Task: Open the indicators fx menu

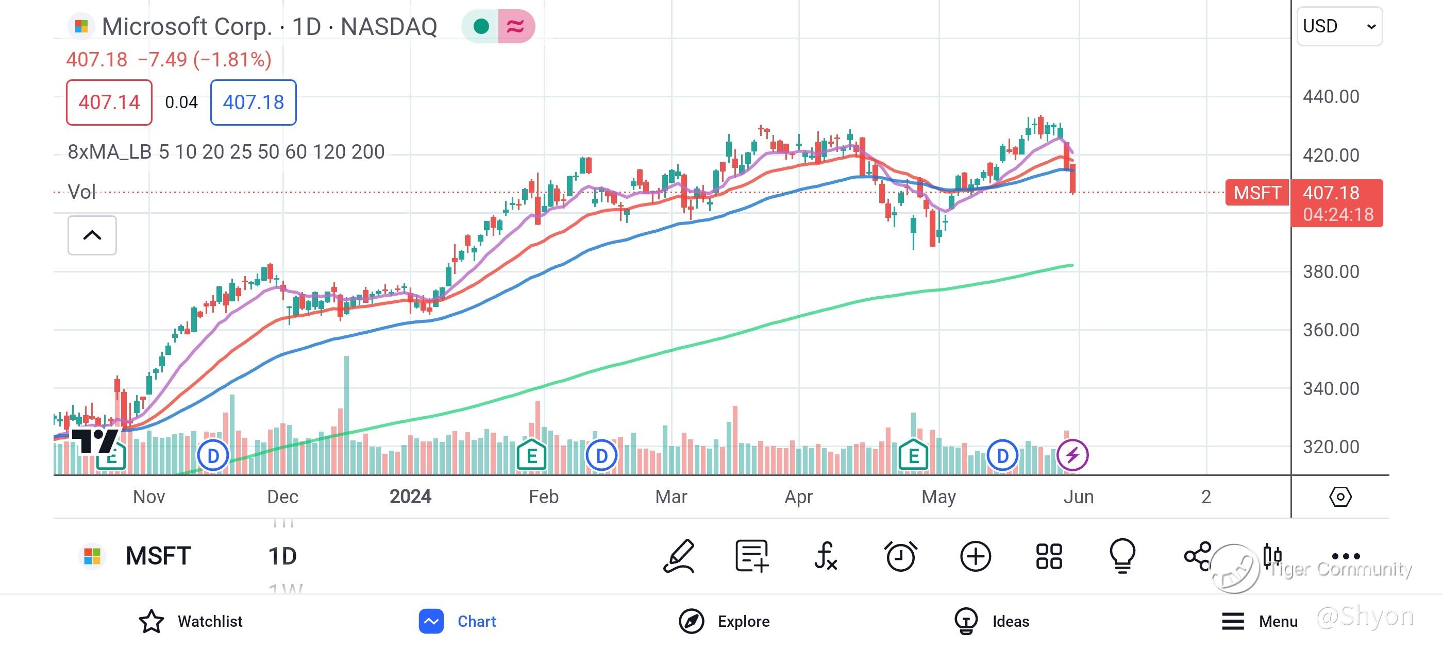Action: [x=826, y=556]
